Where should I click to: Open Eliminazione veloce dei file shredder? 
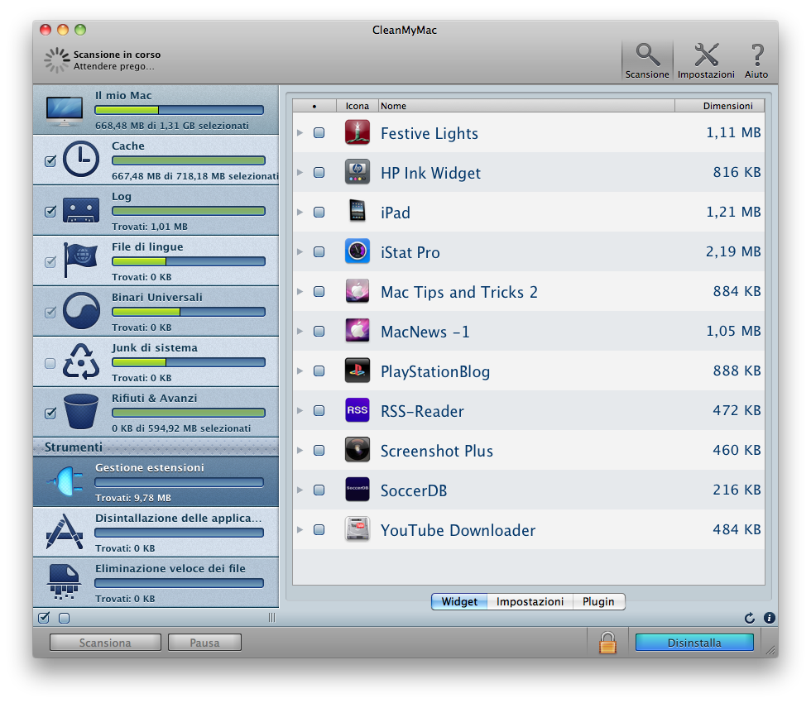click(65, 583)
